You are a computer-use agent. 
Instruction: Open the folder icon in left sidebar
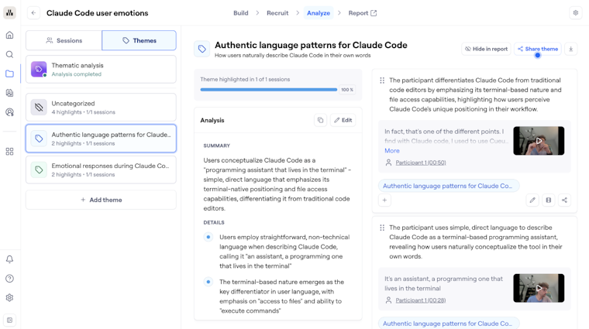[x=10, y=74]
